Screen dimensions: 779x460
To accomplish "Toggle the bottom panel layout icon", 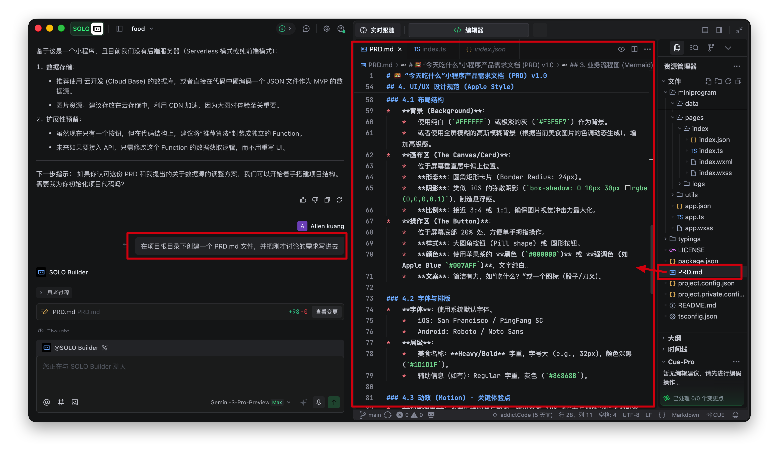I will click(705, 30).
